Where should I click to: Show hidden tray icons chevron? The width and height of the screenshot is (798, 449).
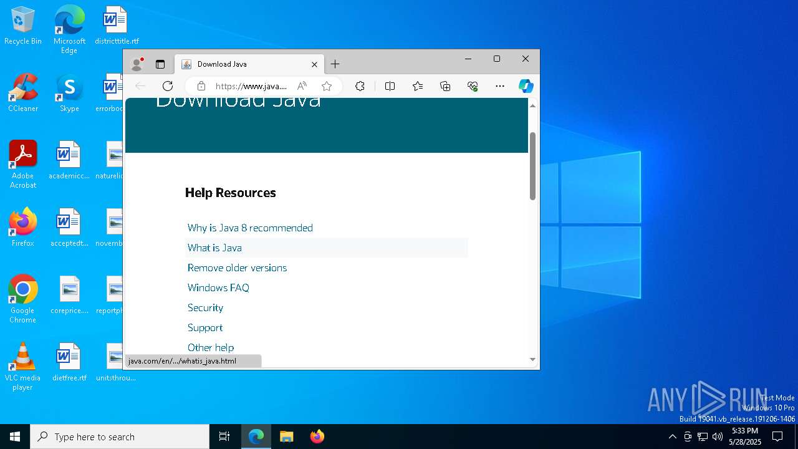(x=672, y=437)
